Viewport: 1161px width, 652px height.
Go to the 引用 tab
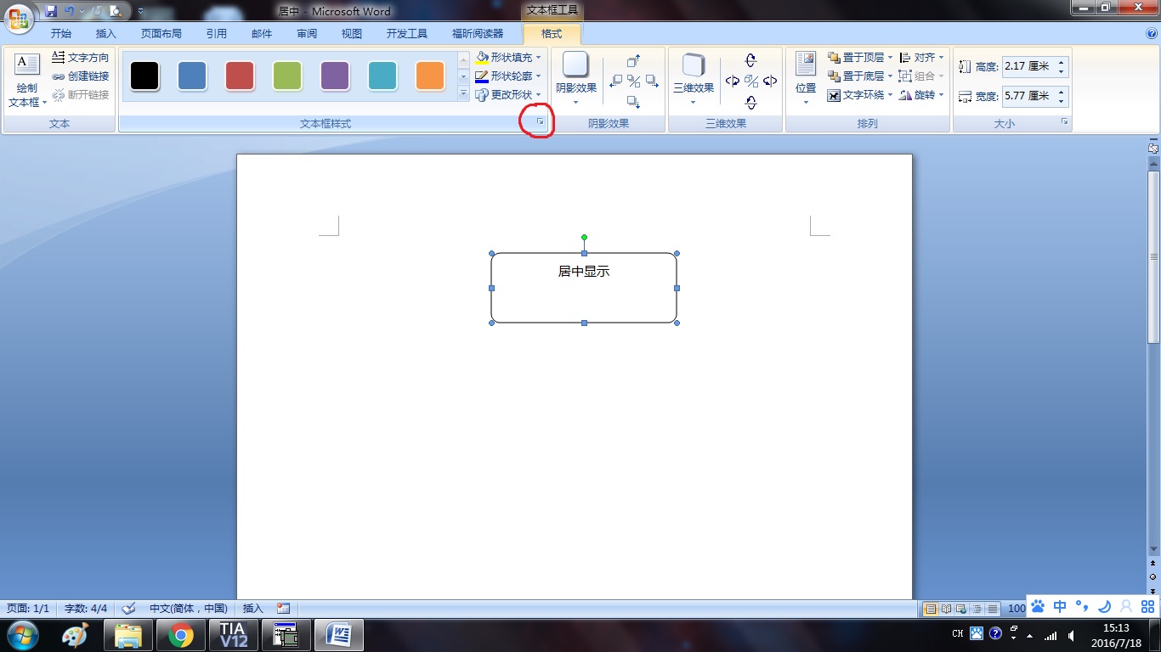point(217,34)
